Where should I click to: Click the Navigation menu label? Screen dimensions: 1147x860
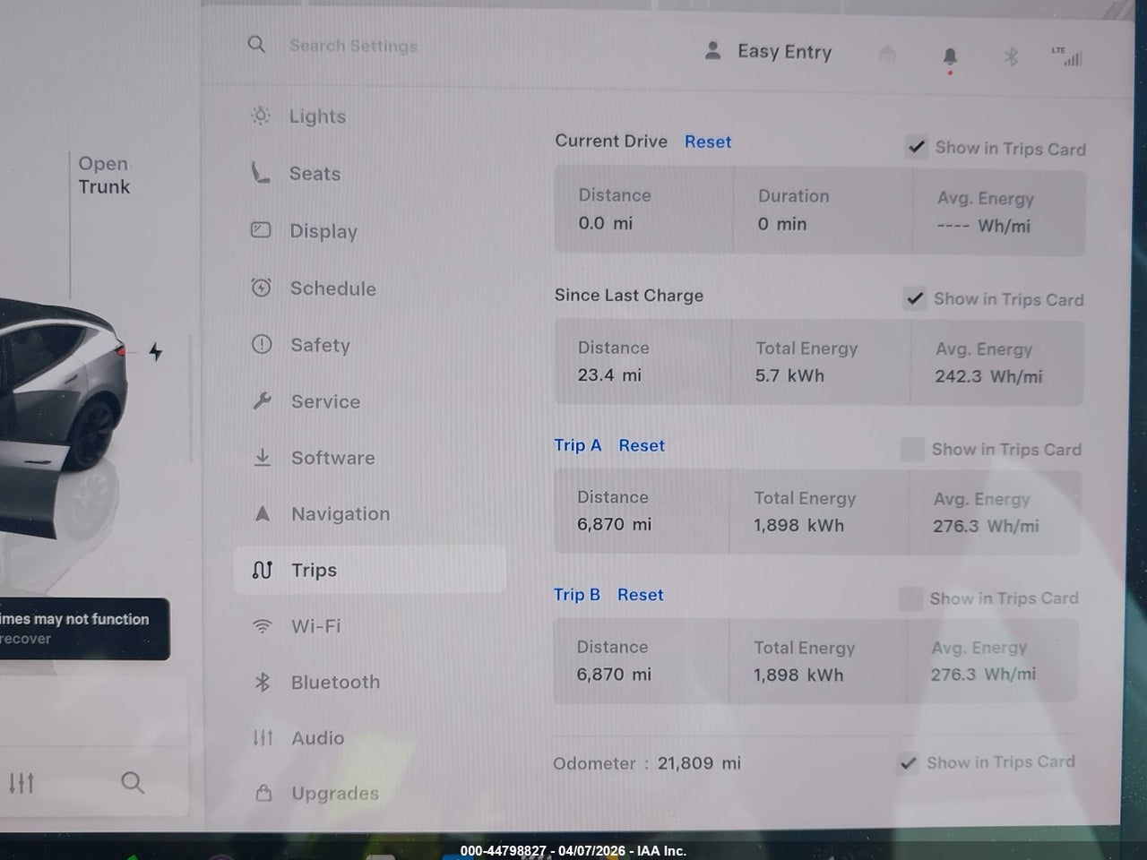[341, 514]
